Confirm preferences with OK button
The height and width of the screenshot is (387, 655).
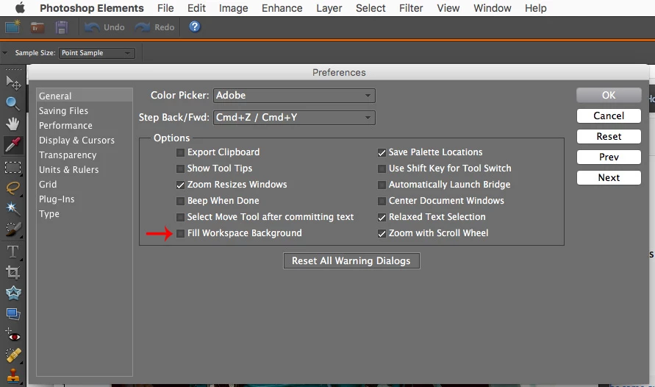(609, 96)
